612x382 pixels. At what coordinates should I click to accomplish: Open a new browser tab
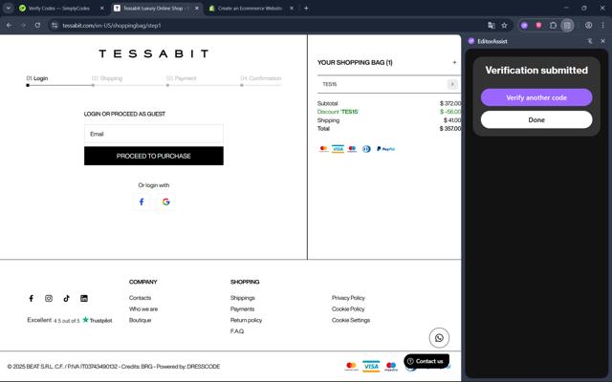pyautogui.click(x=306, y=9)
